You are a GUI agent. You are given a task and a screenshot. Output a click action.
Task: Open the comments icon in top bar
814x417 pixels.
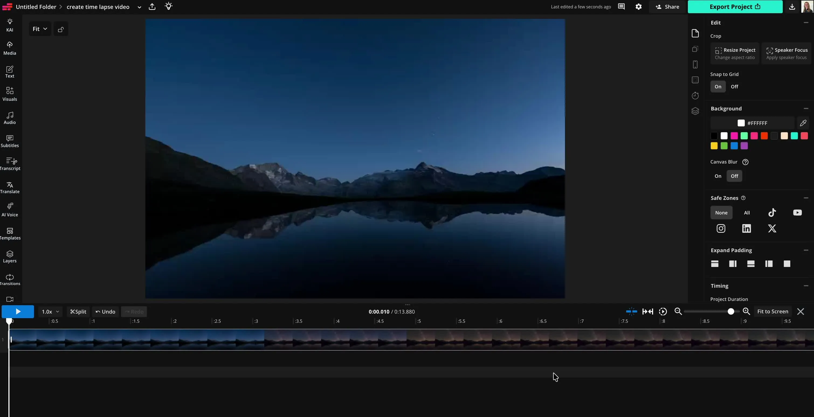(621, 7)
